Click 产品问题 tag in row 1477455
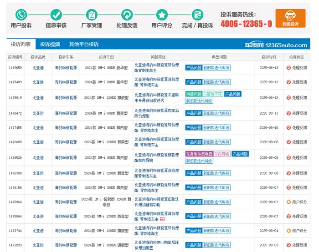 pyautogui.click(x=194, y=127)
